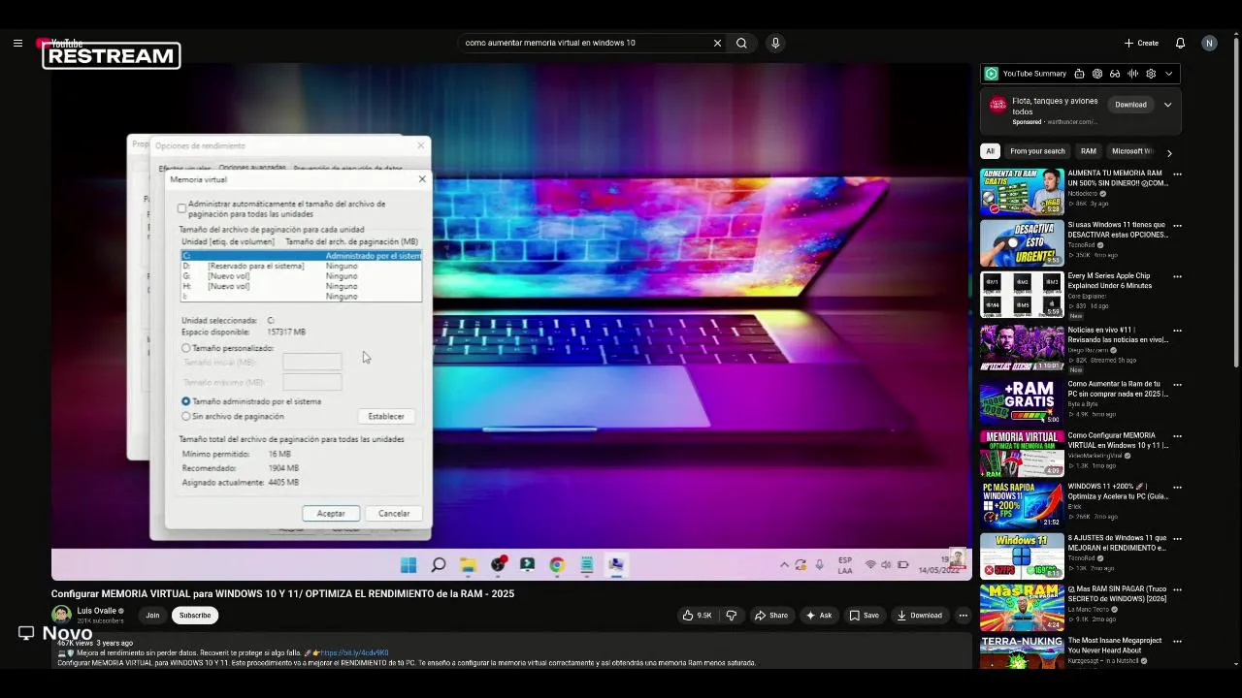Click the Aceptar button

pyautogui.click(x=331, y=514)
